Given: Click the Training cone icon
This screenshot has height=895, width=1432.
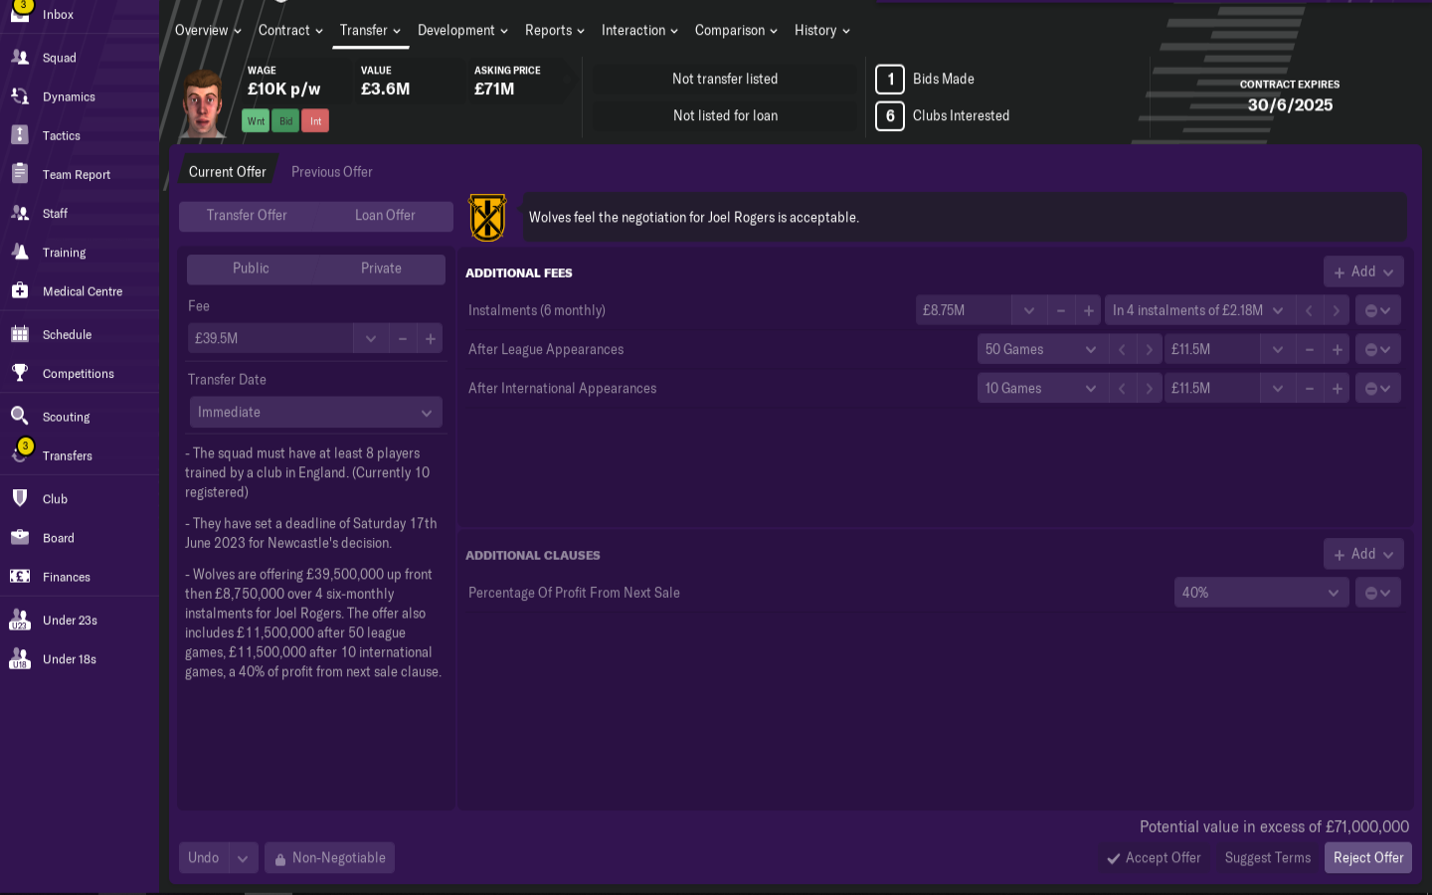Looking at the screenshot, I should click(20, 253).
